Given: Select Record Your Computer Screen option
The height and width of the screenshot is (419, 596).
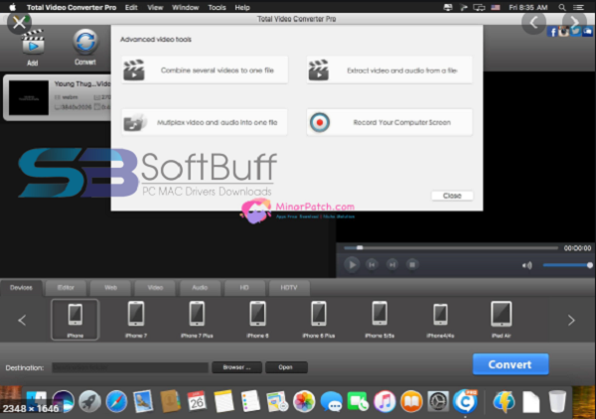Looking at the screenshot, I should click(x=389, y=122).
